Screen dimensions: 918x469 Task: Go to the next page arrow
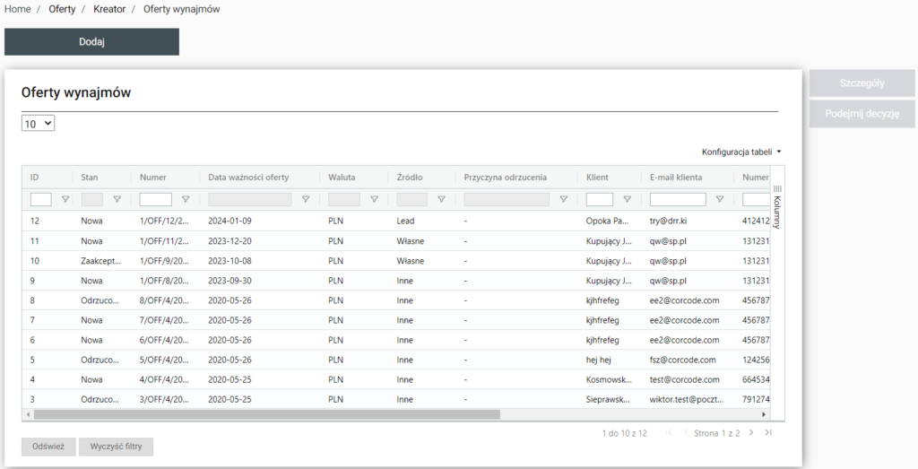(x=753, y=433)
